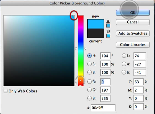Screen dimensions: 155x114
Task: Select the Lab a radio button
Action: (124, 64)
